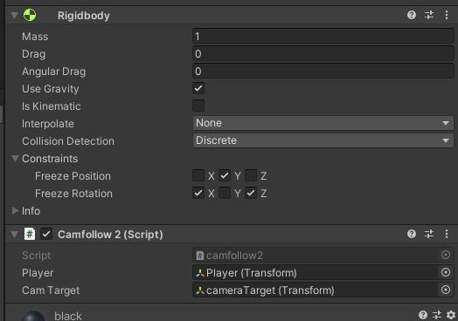The image size is (458, 321).
Task: Open Rigidbody presets slider icon
Action: (429, 15)
